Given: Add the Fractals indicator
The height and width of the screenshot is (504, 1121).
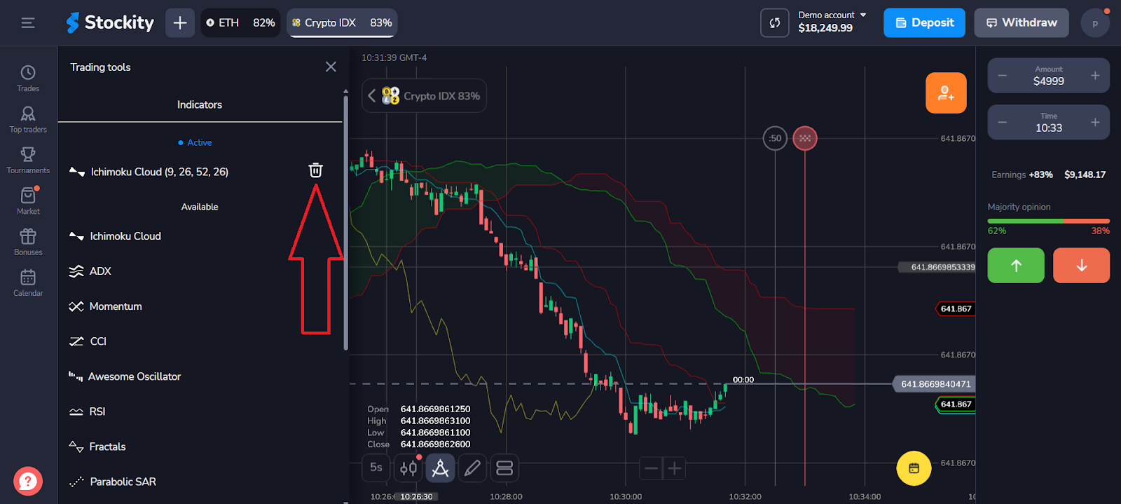Looking at the screenshot, I should click(97, 447).
